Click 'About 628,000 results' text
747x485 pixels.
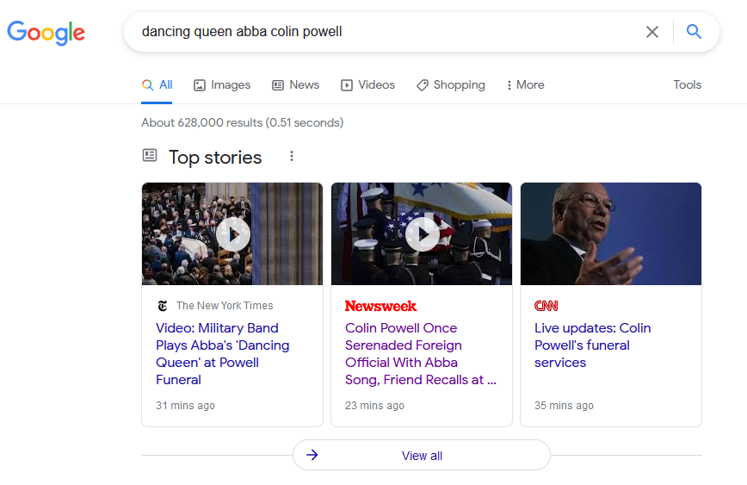coord(242,122)
